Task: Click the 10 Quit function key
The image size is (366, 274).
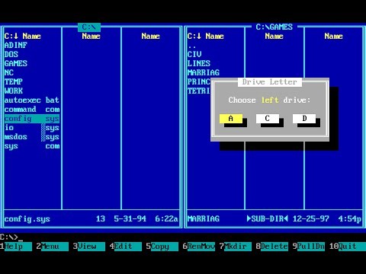Action: point(348,247)
